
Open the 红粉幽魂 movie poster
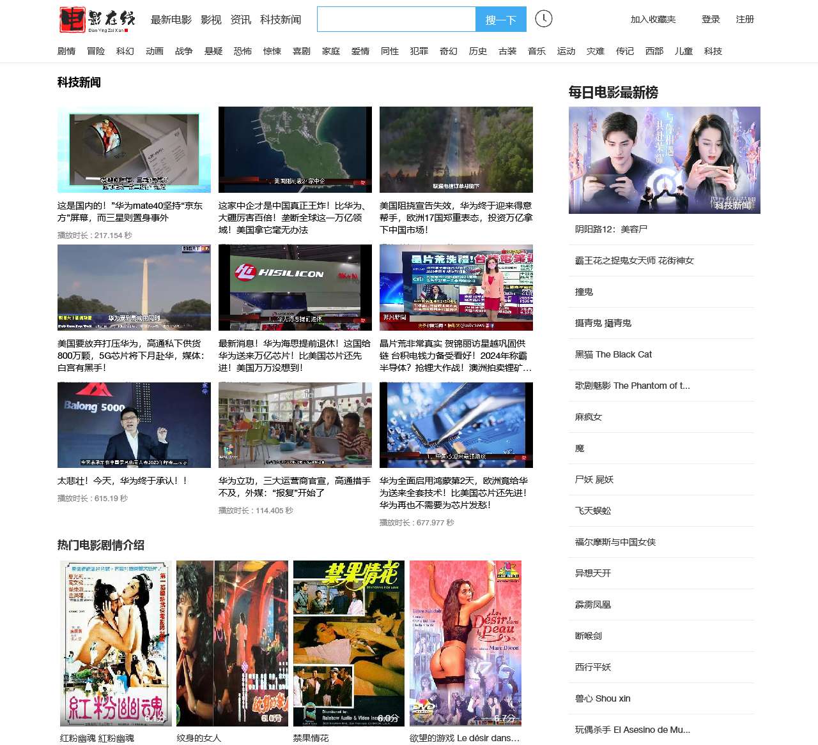point(116,643)
